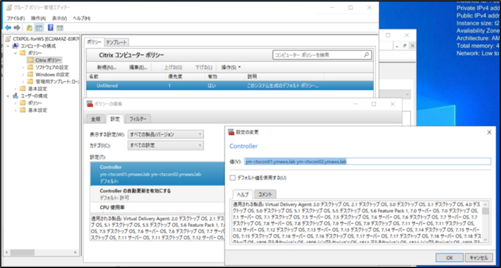Select the Controller setting in list

158,174
